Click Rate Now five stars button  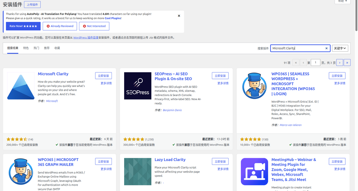(23, 26)
